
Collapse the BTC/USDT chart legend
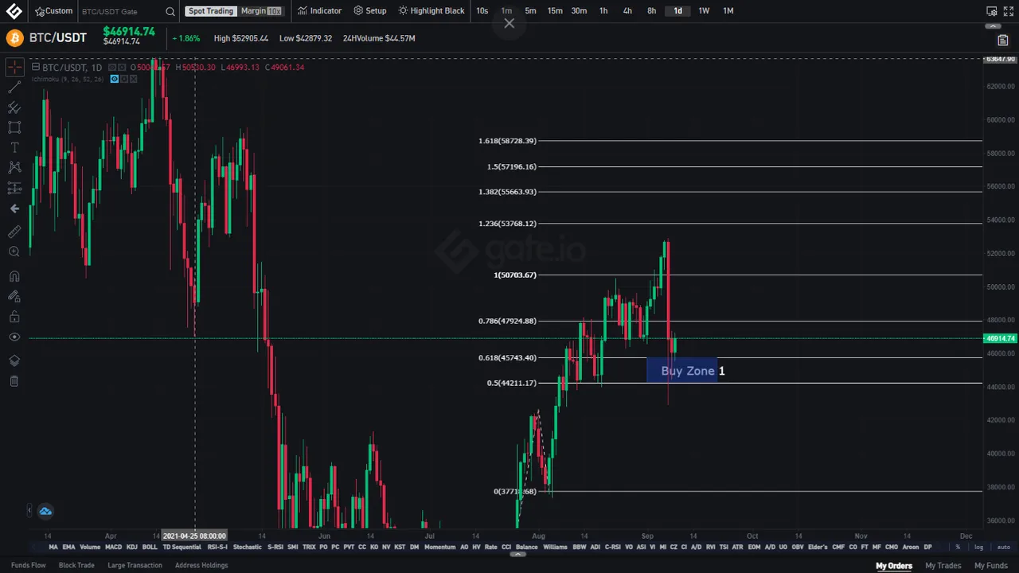(37, 68)
